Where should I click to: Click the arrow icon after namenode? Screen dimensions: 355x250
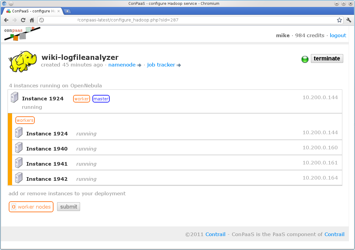pos(139,65)
